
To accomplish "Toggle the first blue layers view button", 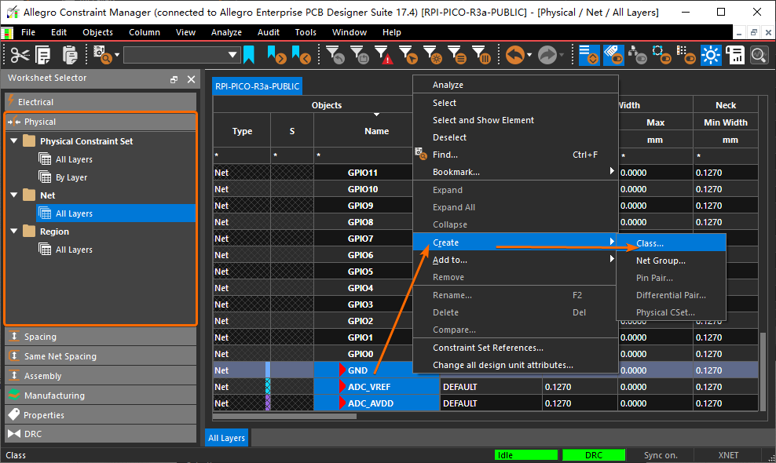I will [589, 55].
